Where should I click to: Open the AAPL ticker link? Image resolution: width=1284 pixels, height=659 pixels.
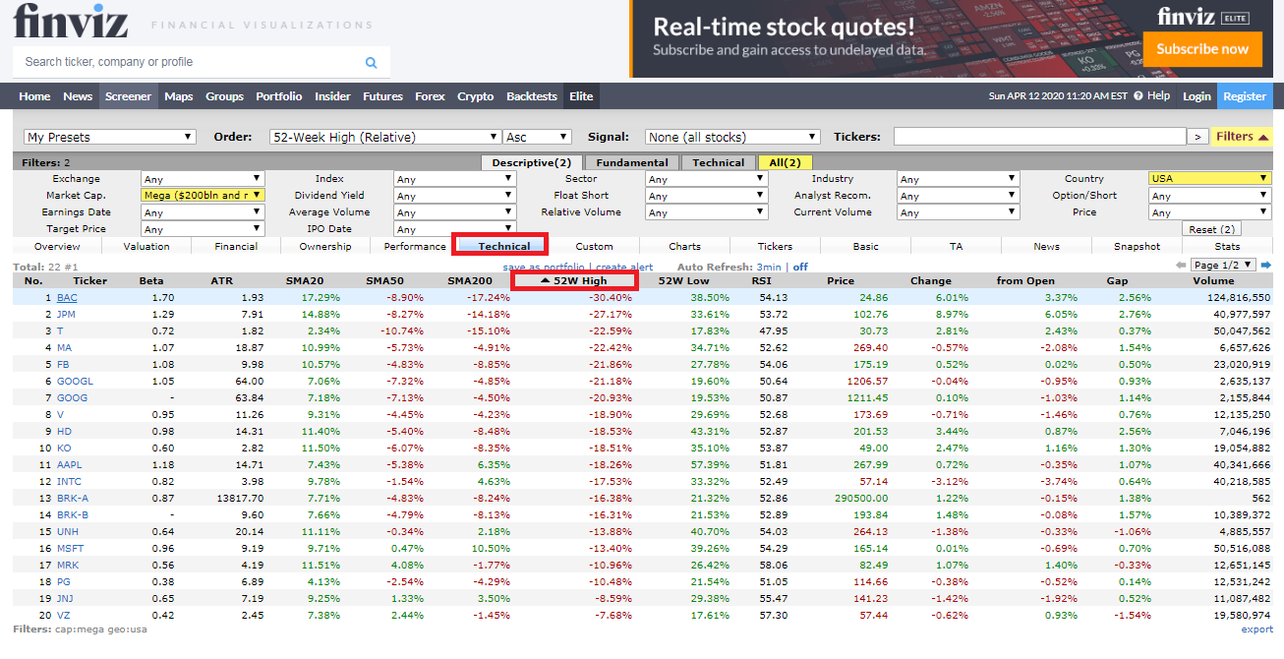coord(71,464)
